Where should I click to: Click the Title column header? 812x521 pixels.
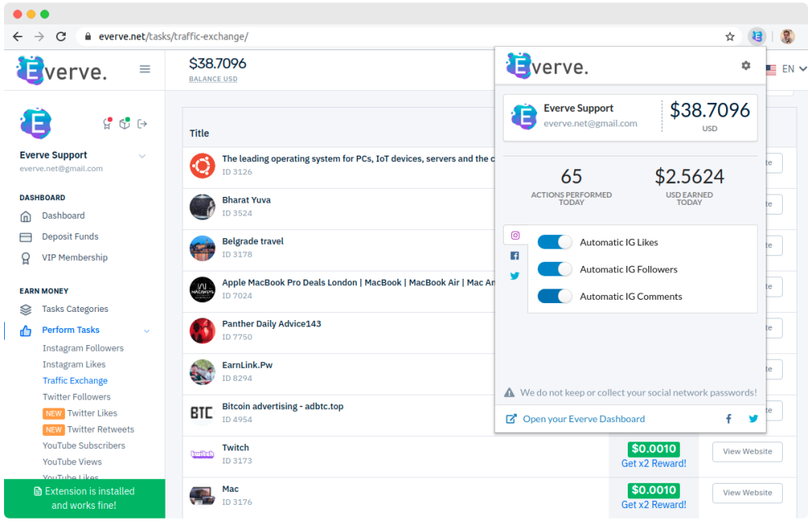(200, 134)
